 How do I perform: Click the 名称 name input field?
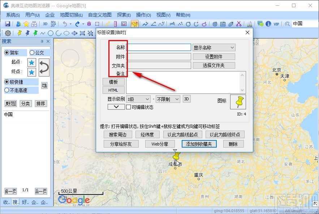click(x=159, y=47)
